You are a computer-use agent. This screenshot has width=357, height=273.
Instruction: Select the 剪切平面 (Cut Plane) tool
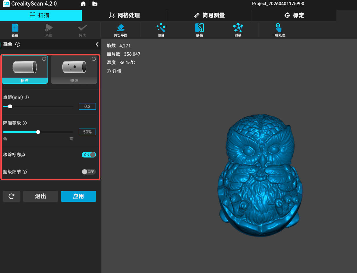pyautogui.click(x=120, y=30)
